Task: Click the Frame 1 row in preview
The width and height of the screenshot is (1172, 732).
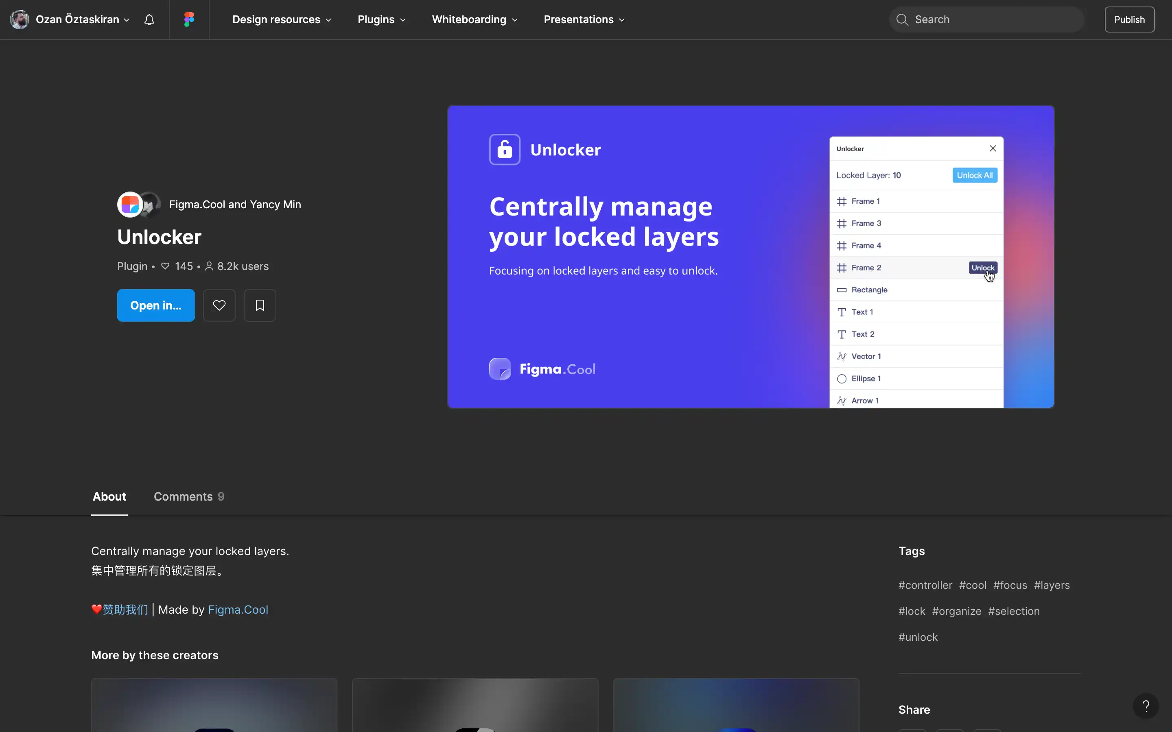Action: tap(916, 201)
